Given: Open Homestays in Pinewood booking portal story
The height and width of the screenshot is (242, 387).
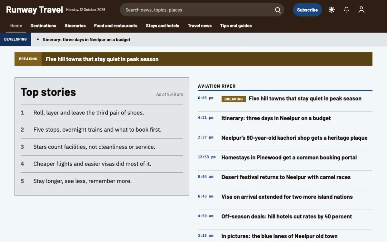Looking at the screenshot, I should tap(289, 158).
